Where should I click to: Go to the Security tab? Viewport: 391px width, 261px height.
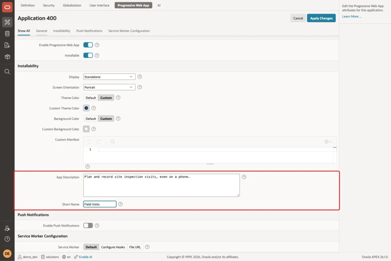(x=48, y=5)
